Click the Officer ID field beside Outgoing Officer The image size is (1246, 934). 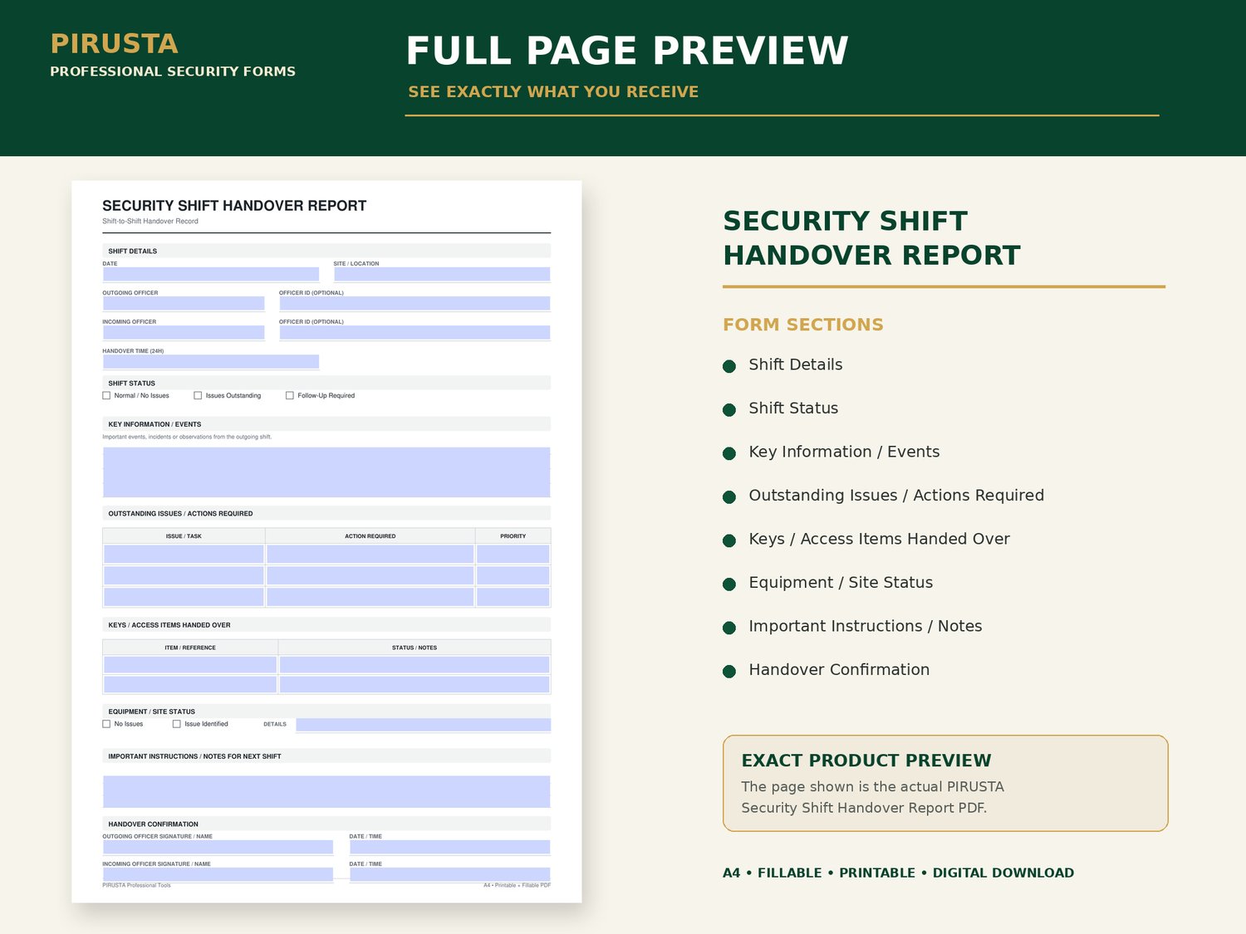pos(415,303)
